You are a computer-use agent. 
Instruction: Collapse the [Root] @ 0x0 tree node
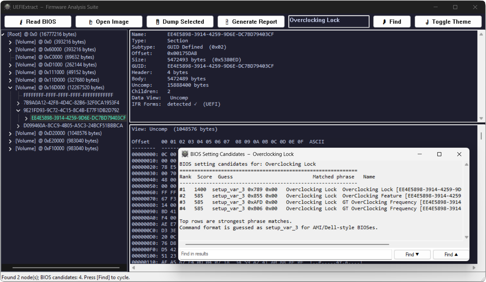pyautogui.click(x=3, y=34)
